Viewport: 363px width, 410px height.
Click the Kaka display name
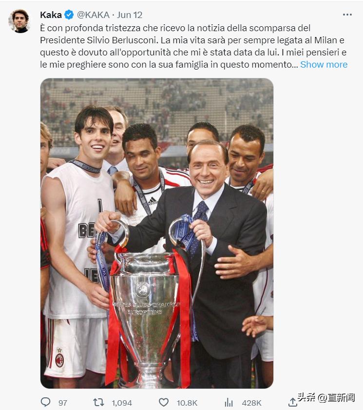(x=51, y=15)
